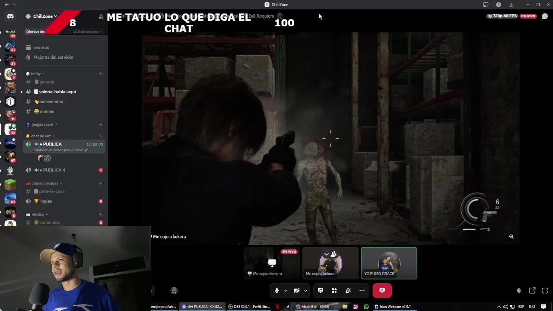The width and height of the screenshot is (553, 311).
Task: Open Instagram taskbar icon
Action: click(356, 307)
